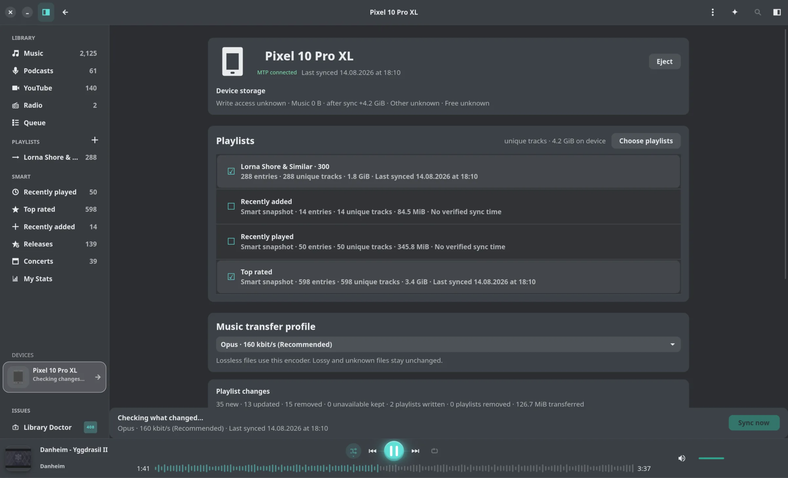Check the Recently played playlist checkbox
Image resolution: width=788 pixels, height=478 pixels.
[x=231, y=241]
